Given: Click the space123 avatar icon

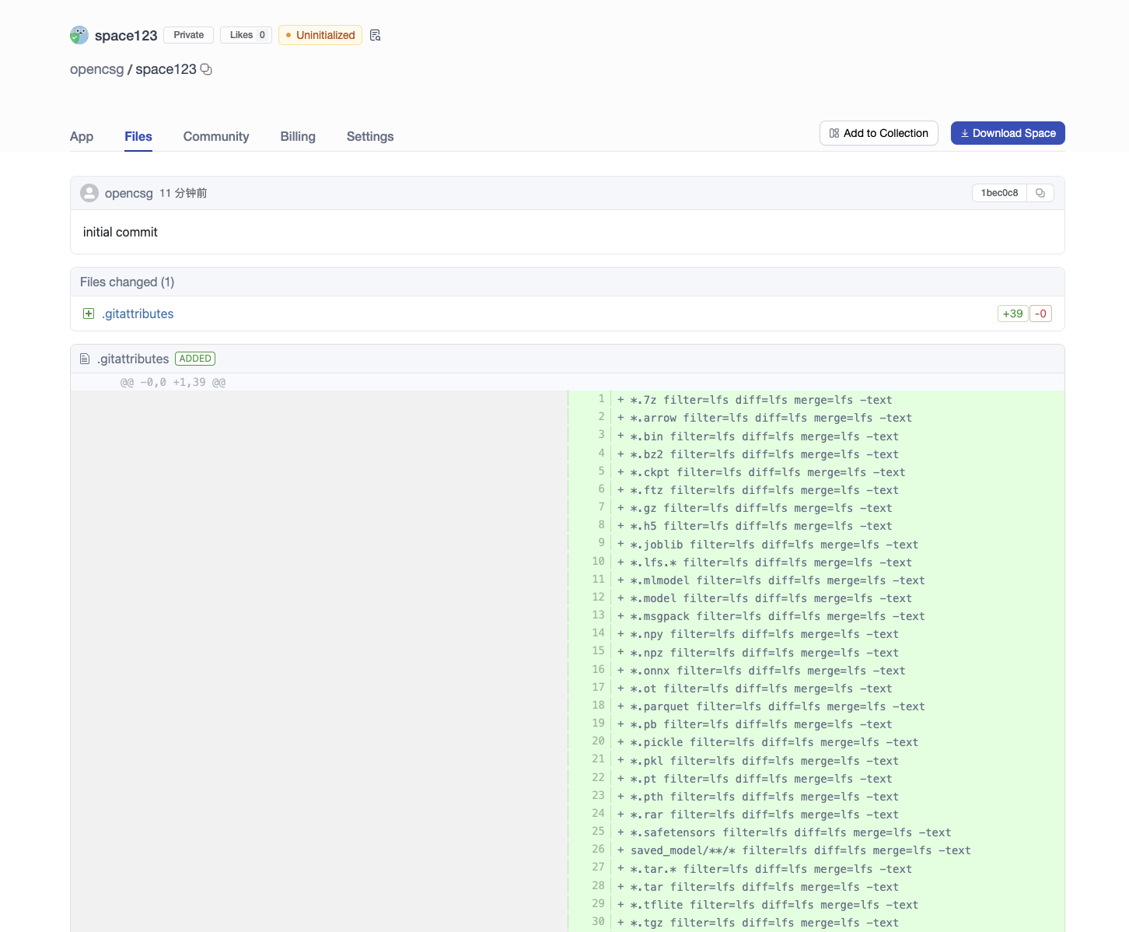Looking at the screenshot, I should [x=79, y=35].
